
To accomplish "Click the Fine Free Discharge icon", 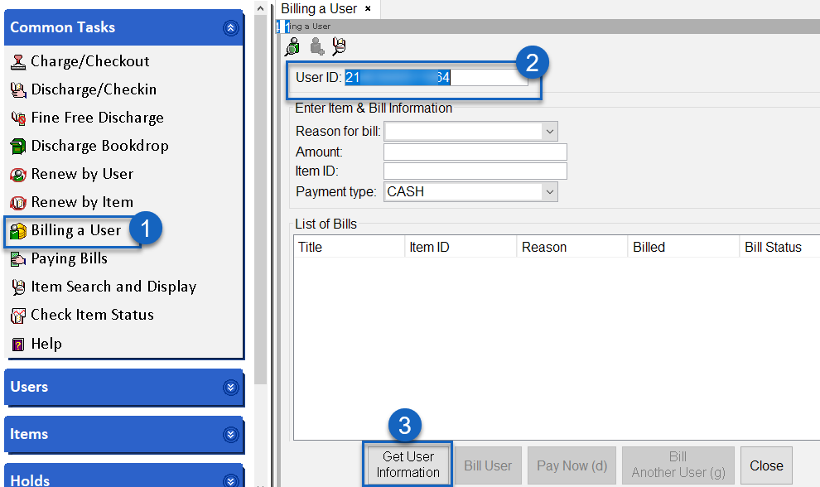I will click(x=18, y=118).
